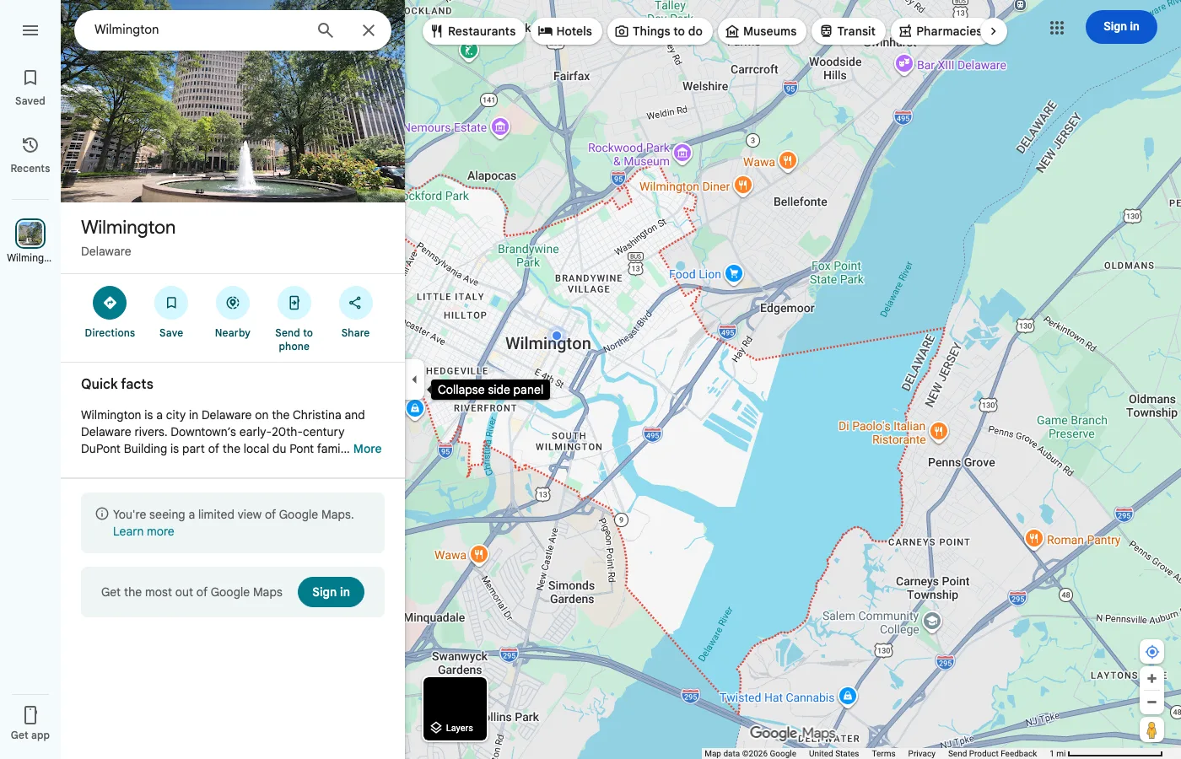This screenshot has height=759, width=1181.
Task: Filter map by Restaurants
Action: (x=473, y=31)
